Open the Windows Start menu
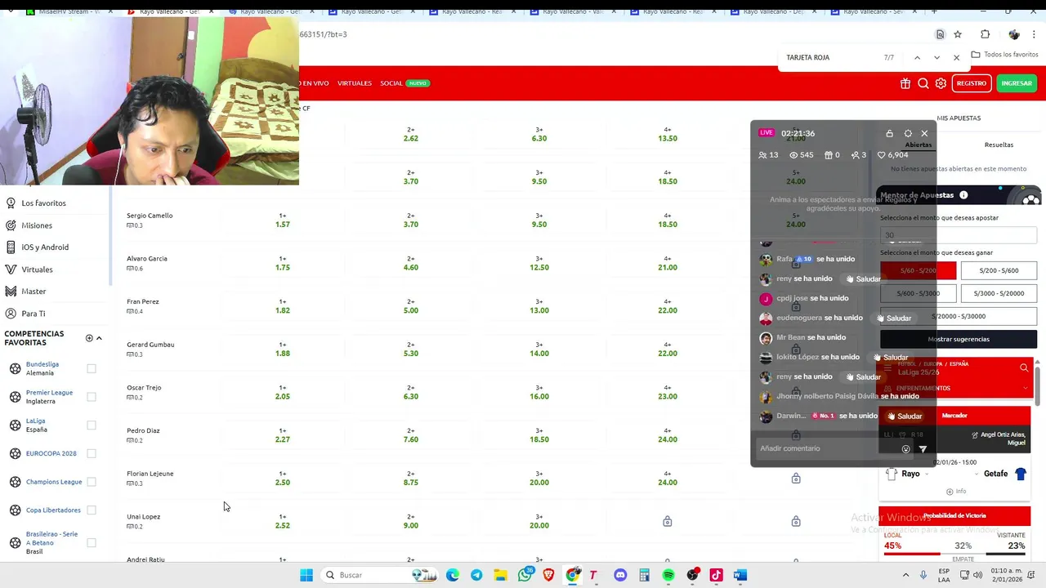Screen dimensions: 1046x588 click(x=306, y=575)
